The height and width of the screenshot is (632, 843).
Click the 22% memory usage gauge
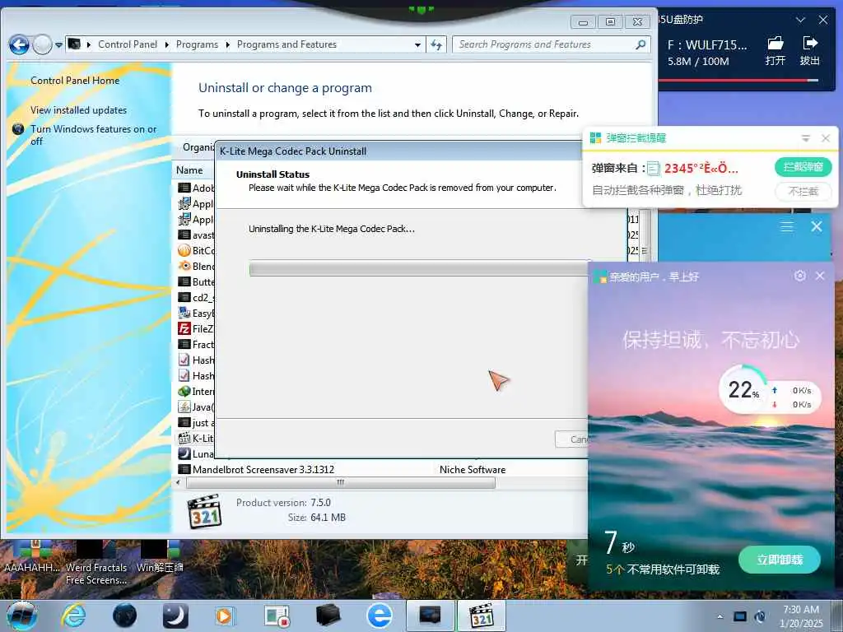click(x=743, y=389)
